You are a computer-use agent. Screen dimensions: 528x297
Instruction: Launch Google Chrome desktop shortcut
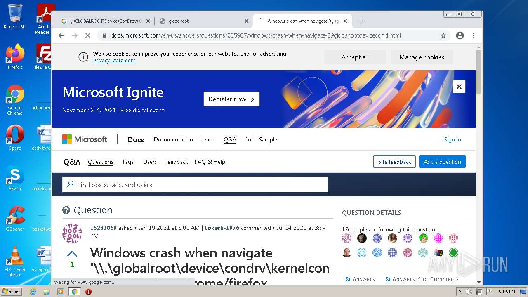click(x=15, y=100)
